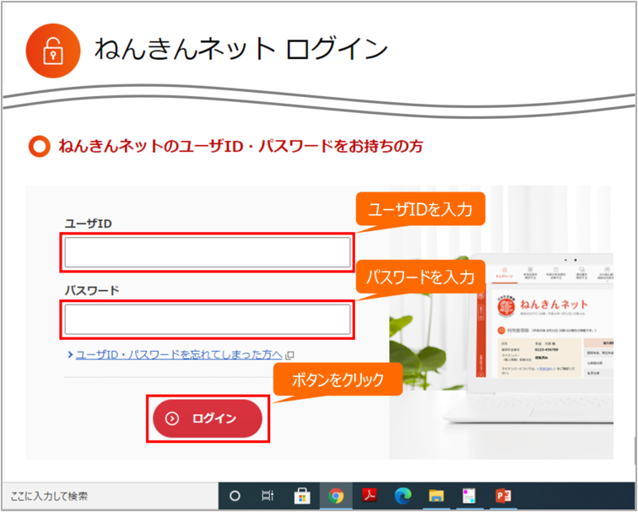Open Task View icon in taskbar
The height and width of the screenshot is (512, 638).
(x=268, y=496)
